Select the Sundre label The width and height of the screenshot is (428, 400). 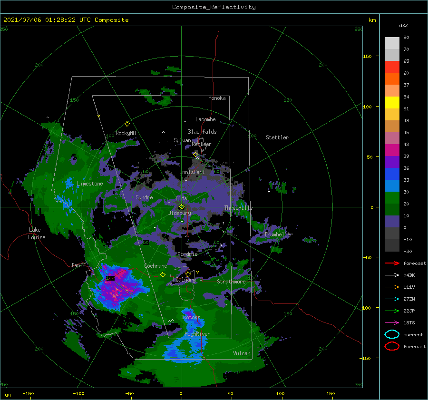(144, 197)
